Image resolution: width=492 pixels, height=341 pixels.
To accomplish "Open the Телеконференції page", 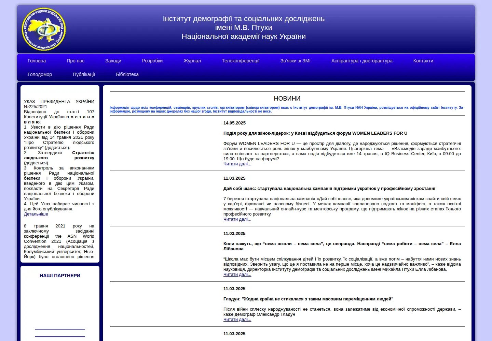I will [241, 61].
